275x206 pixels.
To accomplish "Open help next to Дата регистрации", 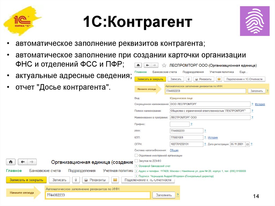I will pyautogui.click(x=251, y=144).
